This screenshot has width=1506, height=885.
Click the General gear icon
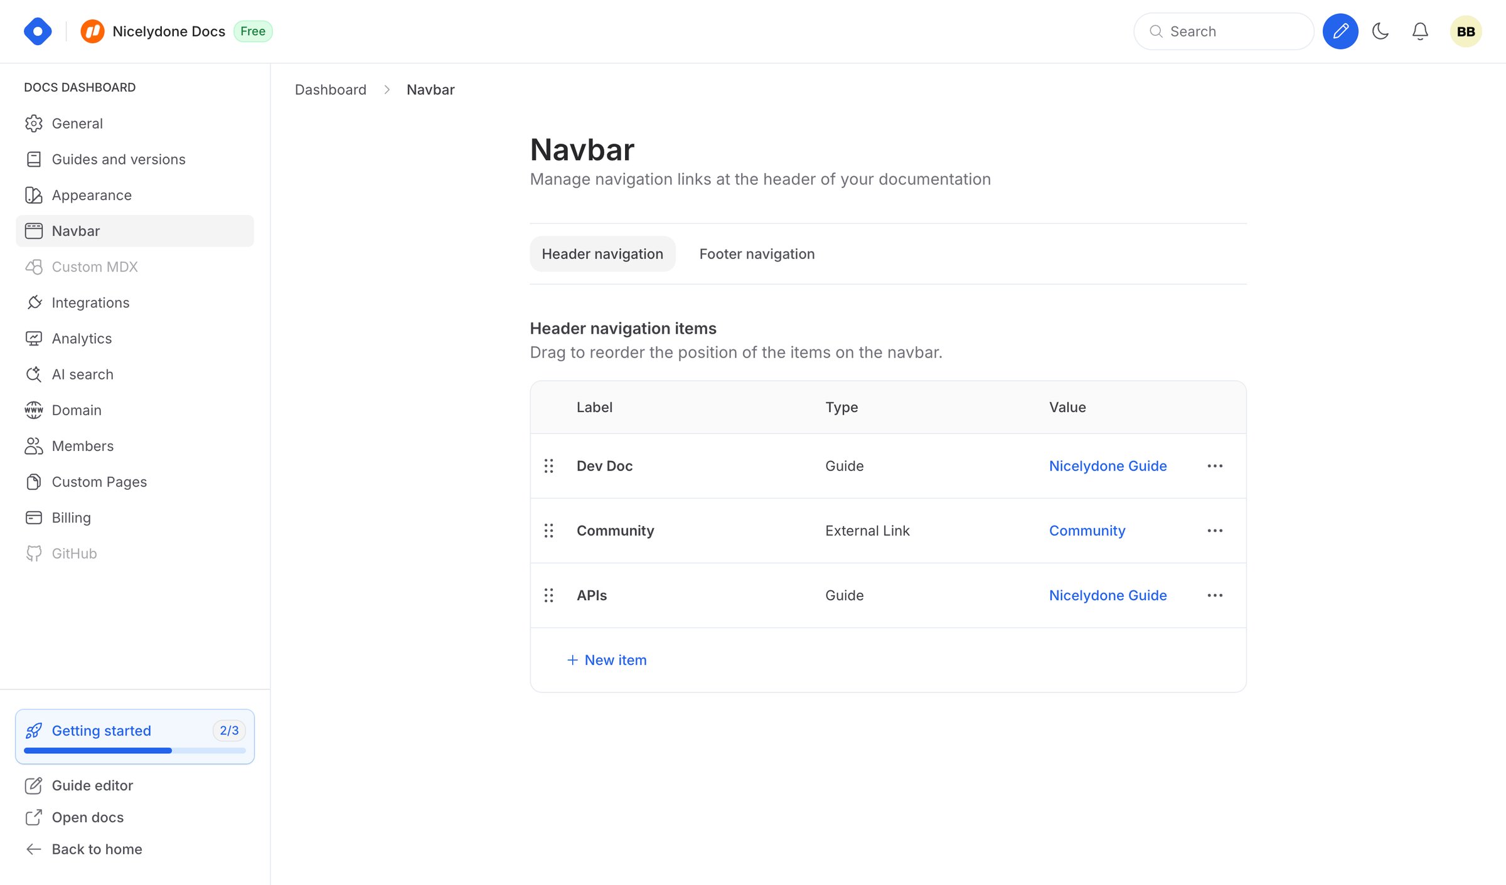34,124
